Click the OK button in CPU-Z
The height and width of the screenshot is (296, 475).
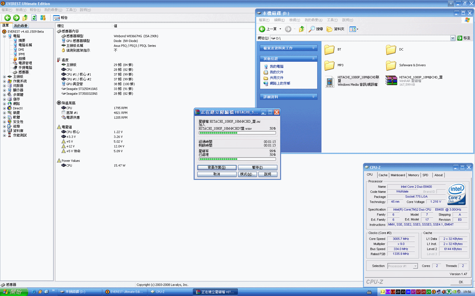(461, 282)
